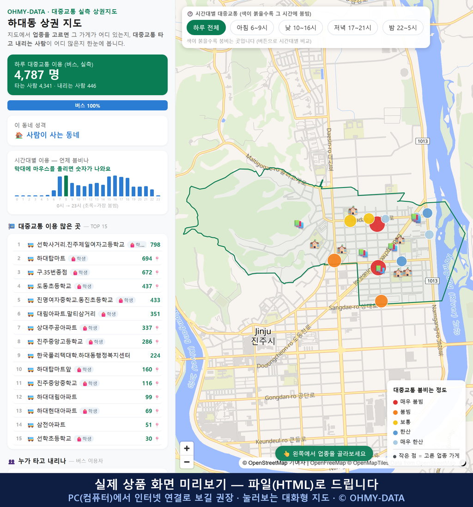This screenshot has width=473, height=507.
Task: Click the green 4,787 명 summary card
Action: 87,75
